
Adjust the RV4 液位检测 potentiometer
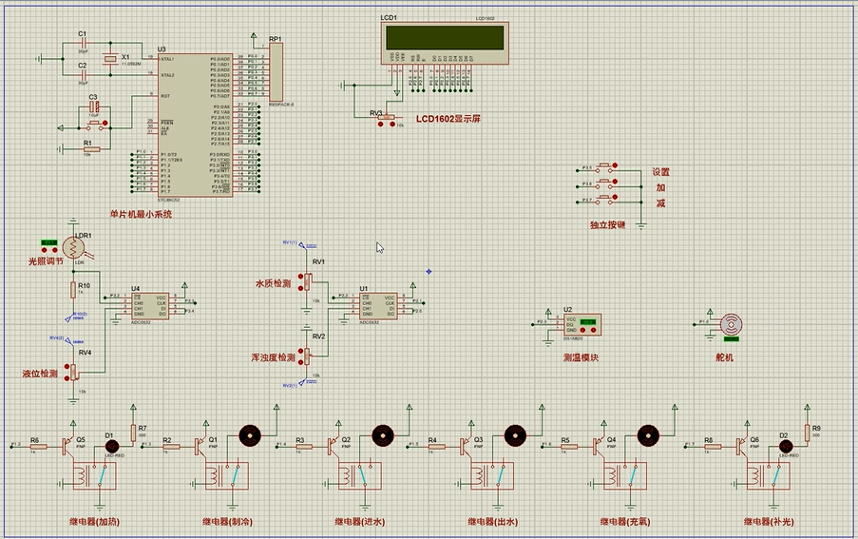(x=72, y=371)
